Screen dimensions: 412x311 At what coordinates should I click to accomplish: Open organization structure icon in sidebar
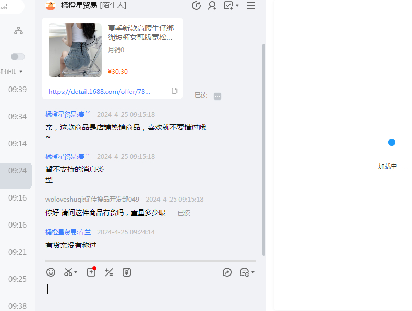[x=18, y=31]
